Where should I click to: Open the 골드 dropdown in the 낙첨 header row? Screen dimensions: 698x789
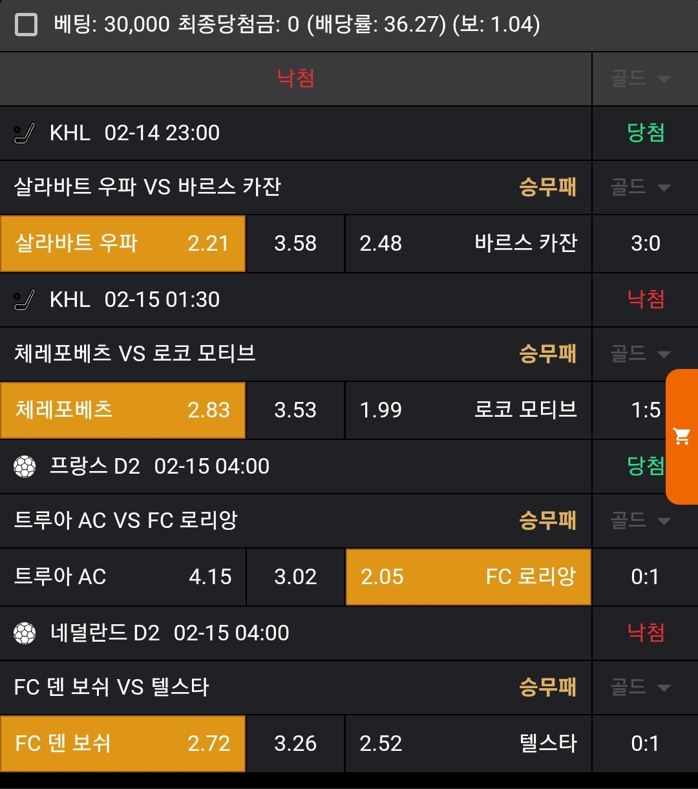[640, 79]
